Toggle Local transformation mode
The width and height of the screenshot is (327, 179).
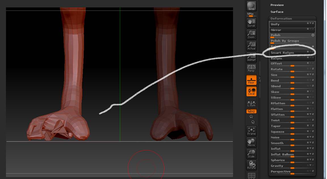point(251,92)
